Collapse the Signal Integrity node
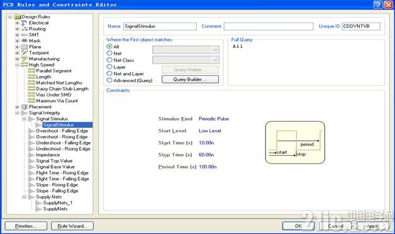Viewport: 395px width, 234px height. tap(17, 113)
